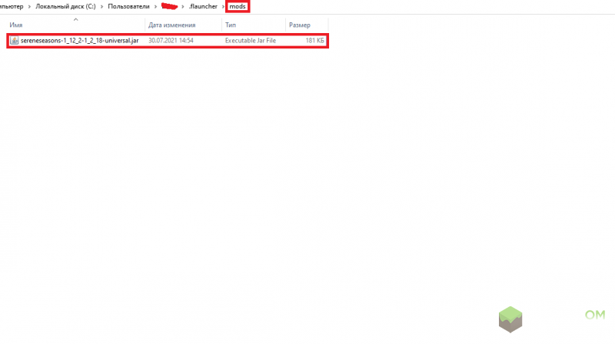Image resolution: width=615 pixels, height=344 pixels.
Task: Sort by the Размер column header
Action: [300, 25]
